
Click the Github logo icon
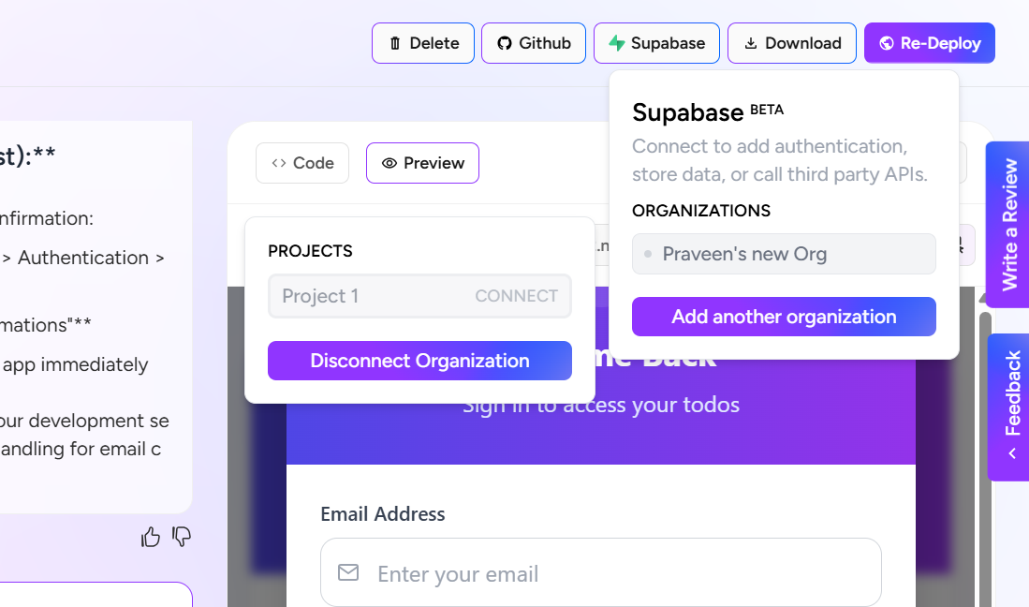504,43
